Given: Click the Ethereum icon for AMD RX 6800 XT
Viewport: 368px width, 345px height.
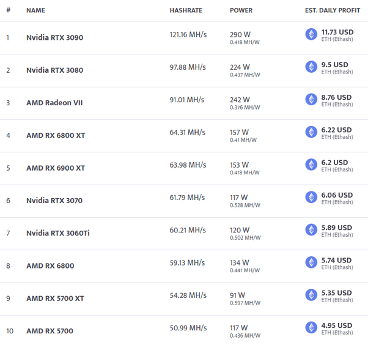Looking at the screenshot, I should (311, 132).
